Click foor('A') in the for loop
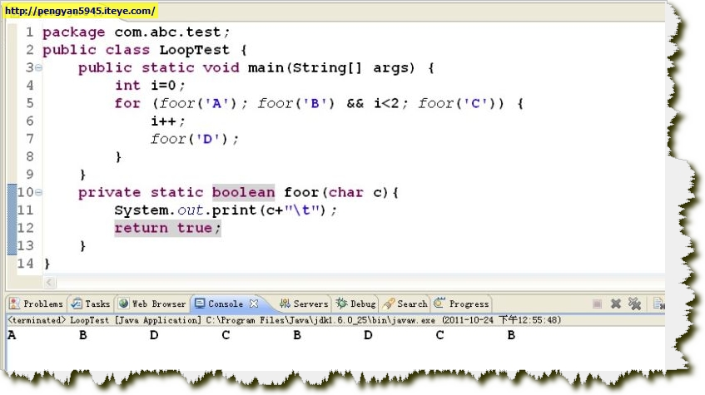Screen dimensions: 705x395 click(198, 104)
